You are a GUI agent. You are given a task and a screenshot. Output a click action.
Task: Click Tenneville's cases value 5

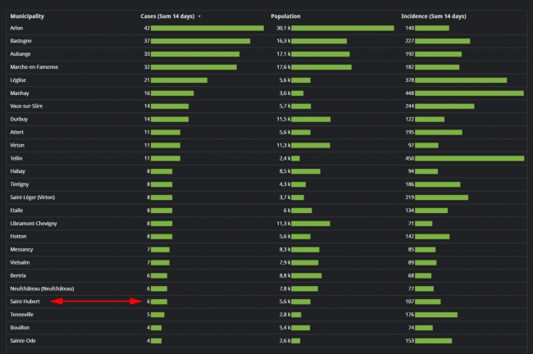point(148,315)
